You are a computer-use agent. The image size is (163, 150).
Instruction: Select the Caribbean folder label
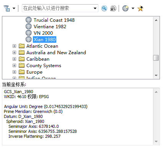38,59
